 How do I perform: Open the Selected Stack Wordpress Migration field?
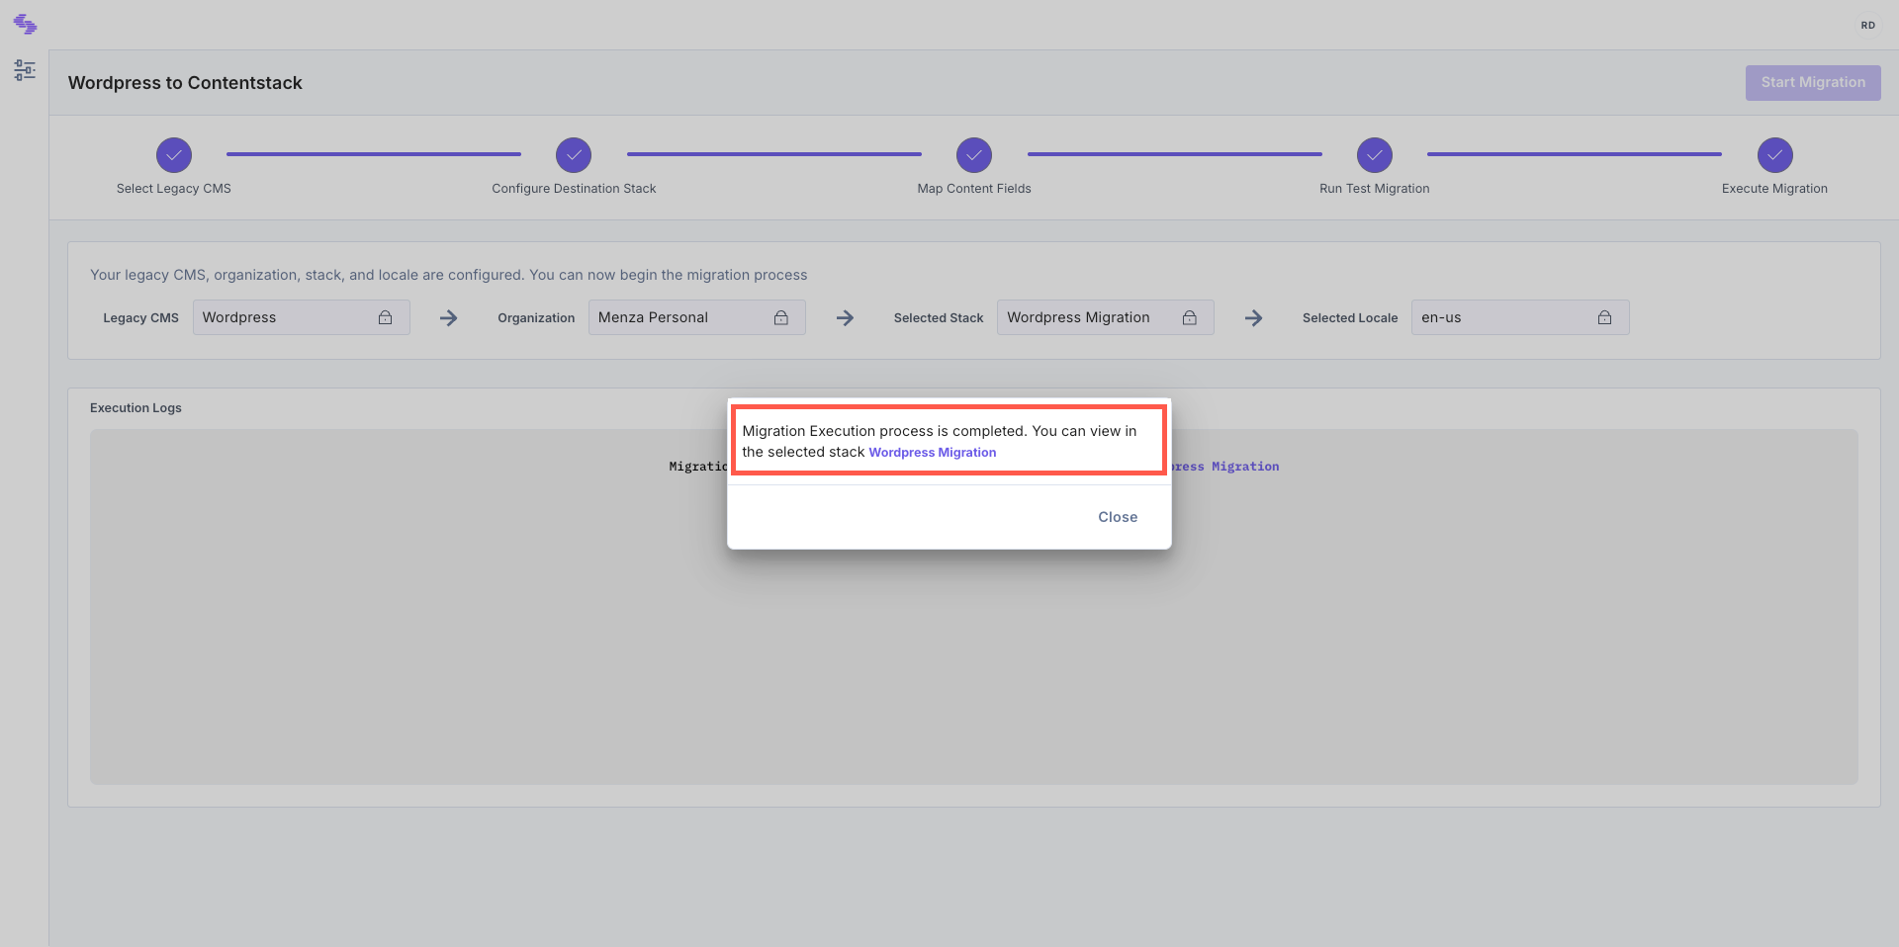click(1106, 317)
